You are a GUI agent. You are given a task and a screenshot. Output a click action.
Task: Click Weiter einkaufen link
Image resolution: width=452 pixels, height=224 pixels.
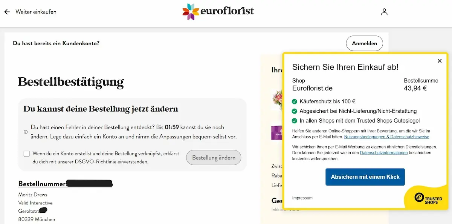pyautogui.click(x=36, y=12)
